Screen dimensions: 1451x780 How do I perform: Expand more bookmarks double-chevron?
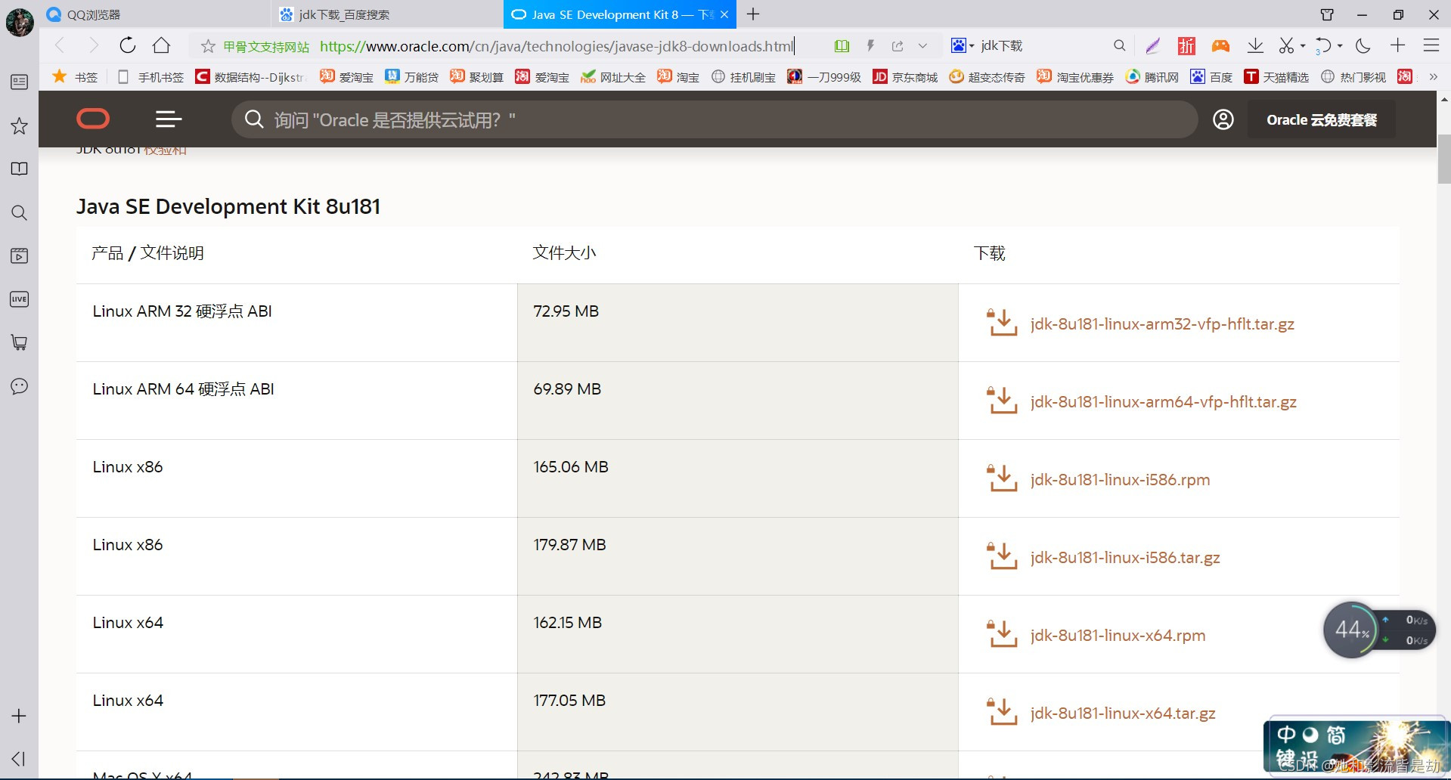coord(1433,76)
